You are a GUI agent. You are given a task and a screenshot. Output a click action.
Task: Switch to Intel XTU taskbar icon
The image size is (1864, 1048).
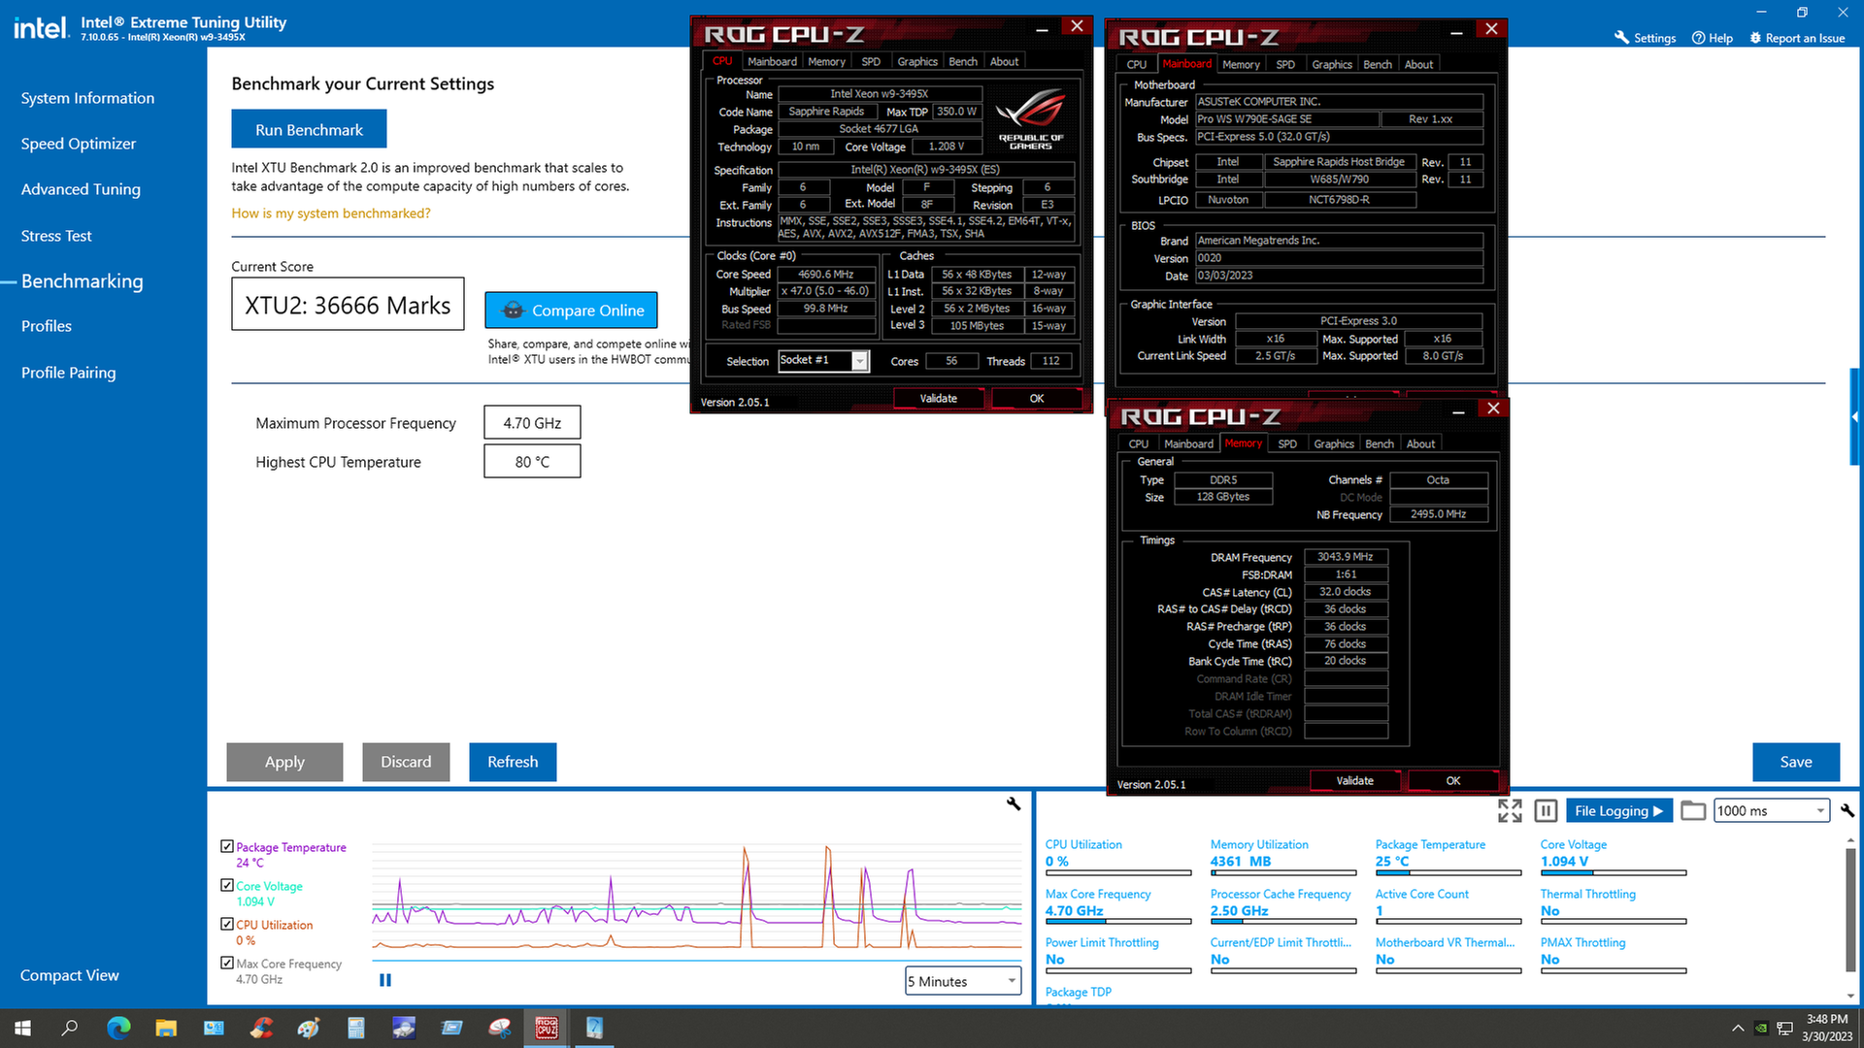tap(594, 1028)
